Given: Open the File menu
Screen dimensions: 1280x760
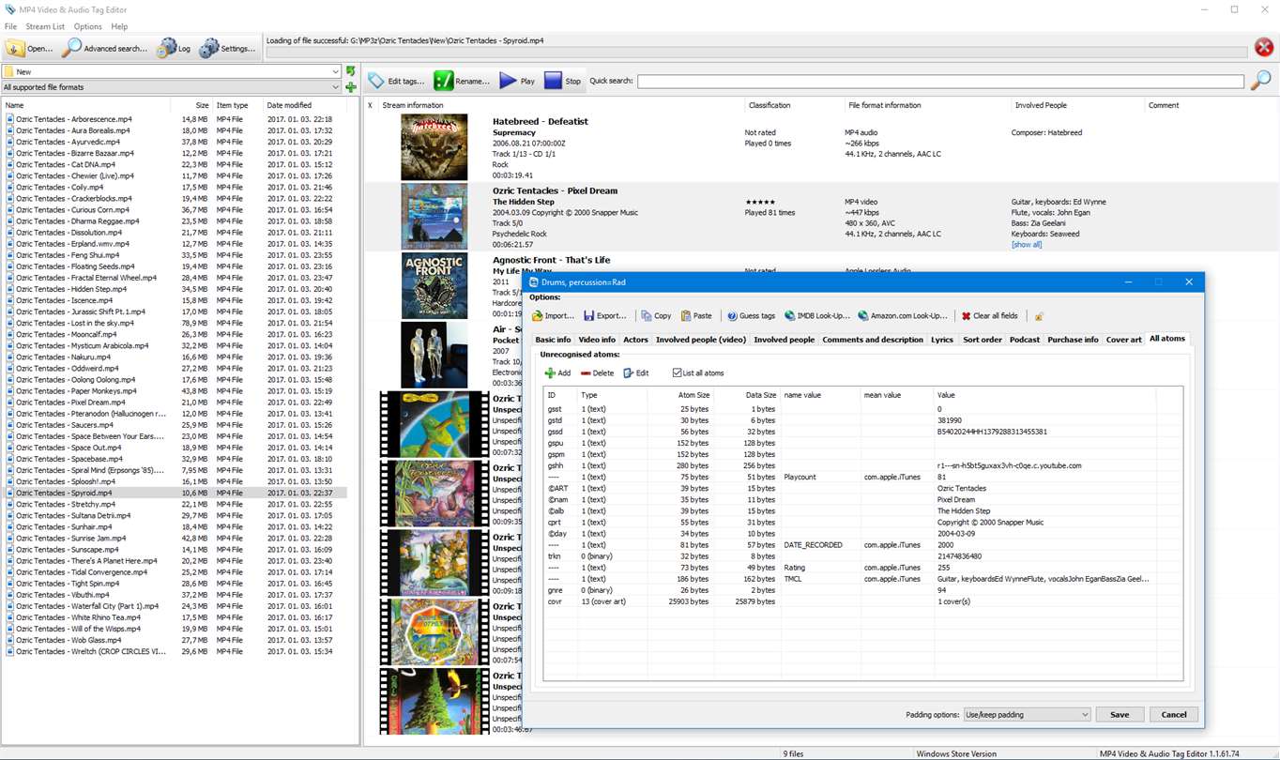Looking at the screenshot, I should tap(10, 26).
